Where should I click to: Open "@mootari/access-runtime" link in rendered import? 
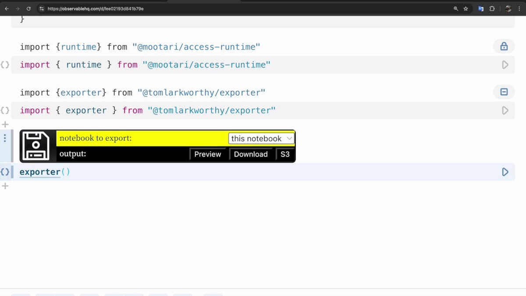pyautogui.click(x=196, y=46)
